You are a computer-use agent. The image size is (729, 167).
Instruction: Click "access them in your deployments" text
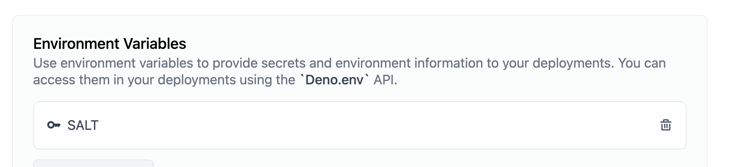[x=135, y=79]
